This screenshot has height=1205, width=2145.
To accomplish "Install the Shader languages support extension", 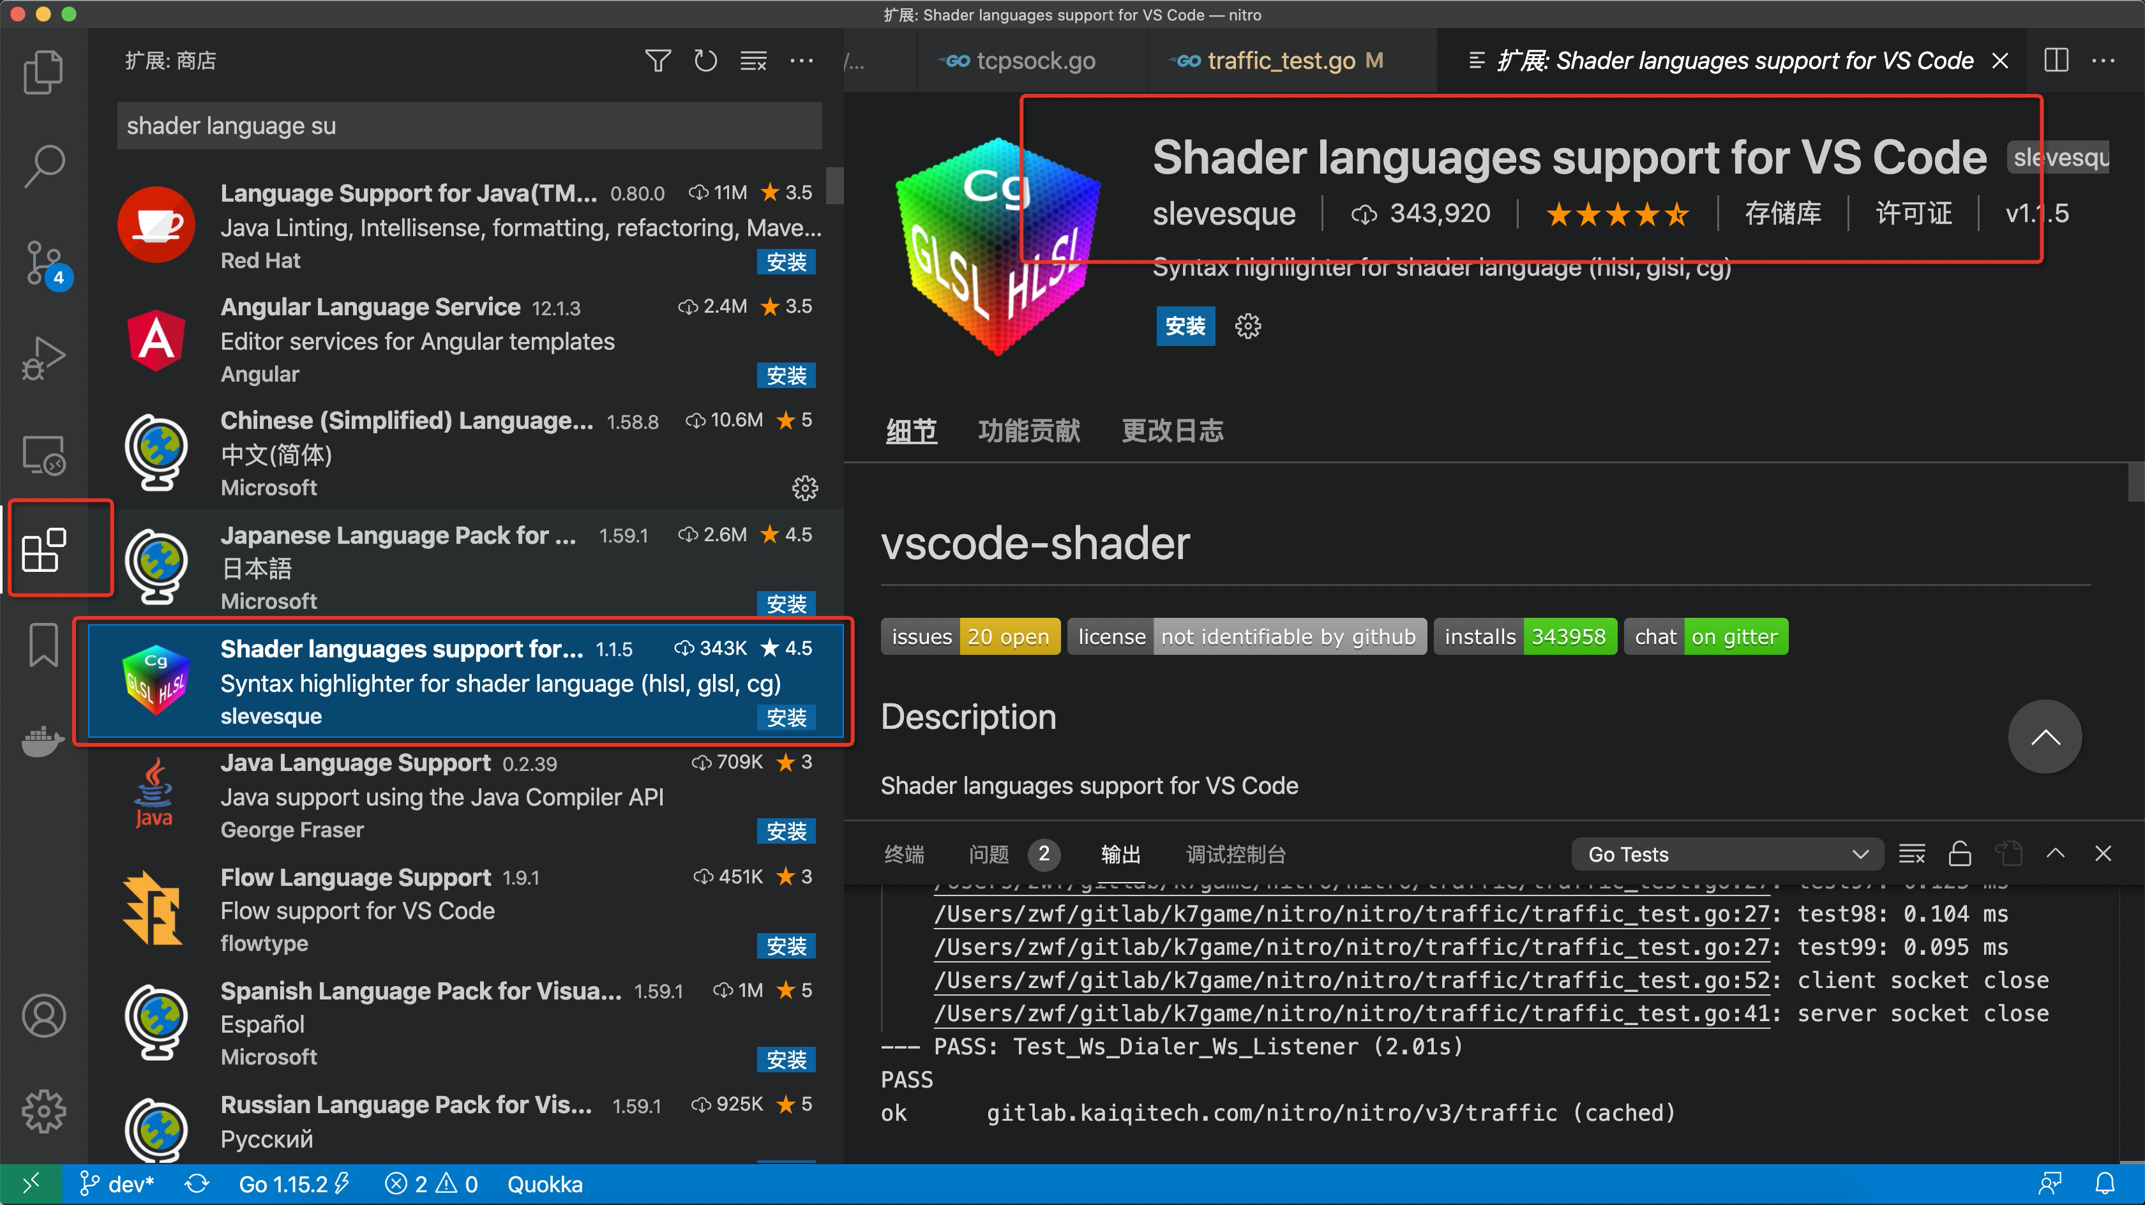I will 1185,326.
